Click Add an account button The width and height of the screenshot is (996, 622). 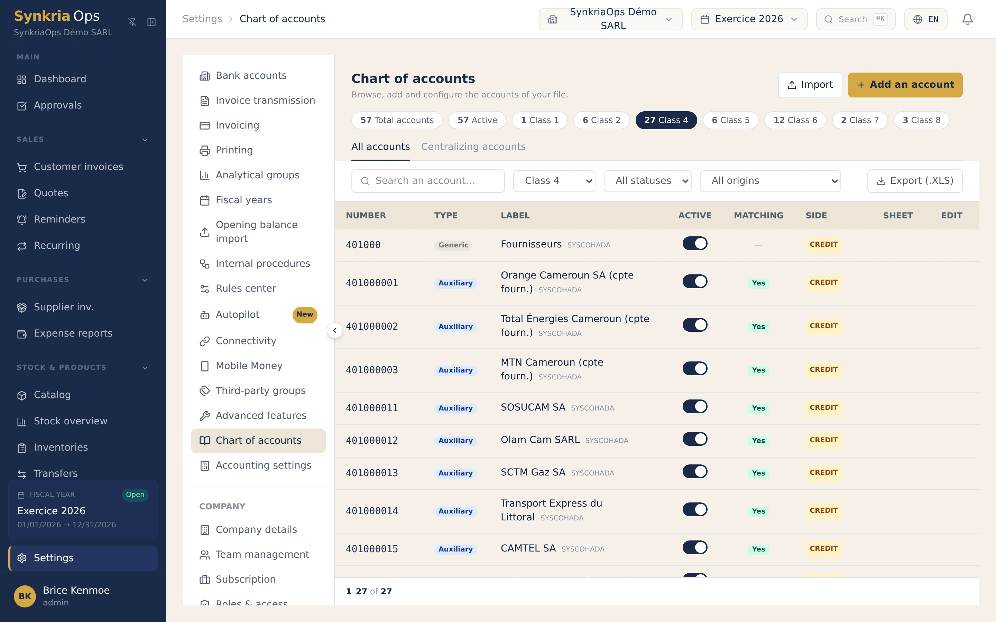[905, 85]
